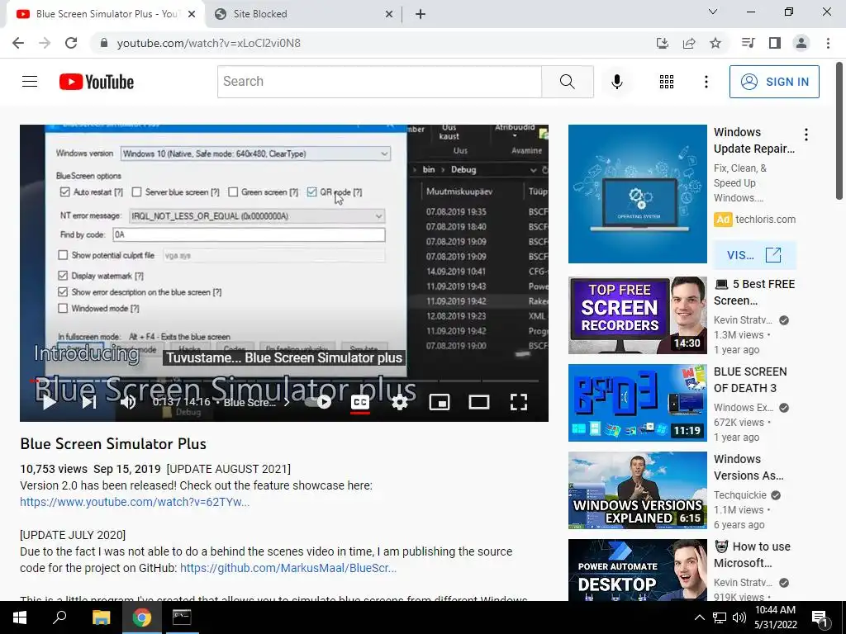Image resolution: width=846 pixels, height=634 pixels.
Task: Close the Site Blocked tab
Action: (389, 14)
